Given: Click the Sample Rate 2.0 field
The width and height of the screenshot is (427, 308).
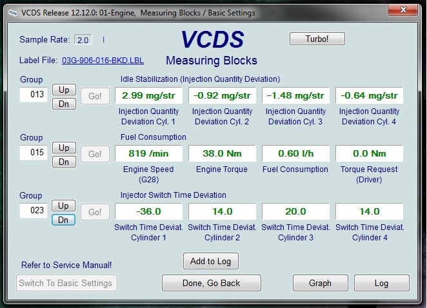Looking at the screenshot, I should 83,40.
